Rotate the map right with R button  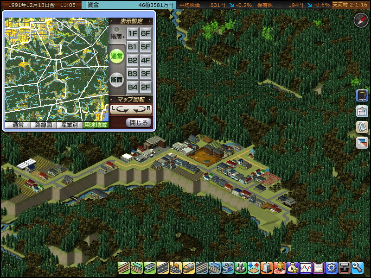tap(141, 109)
